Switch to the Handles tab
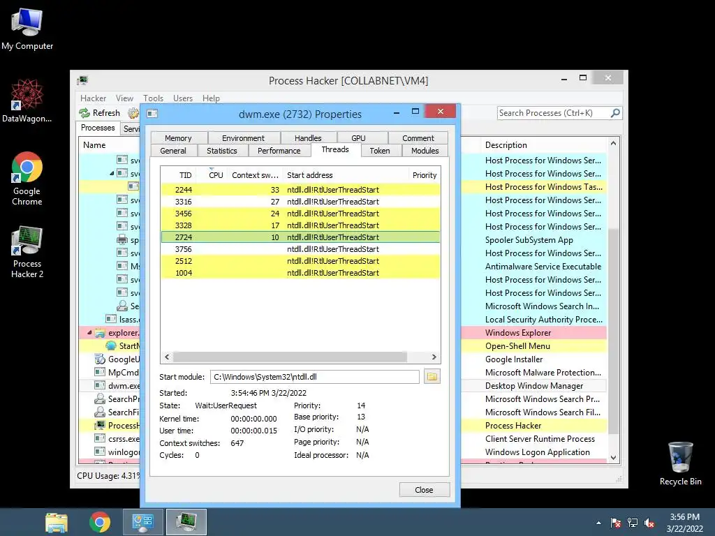 (x=308, y=137)
